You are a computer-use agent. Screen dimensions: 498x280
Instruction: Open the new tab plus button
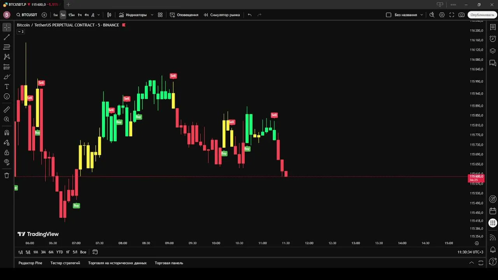coord(68,5)
